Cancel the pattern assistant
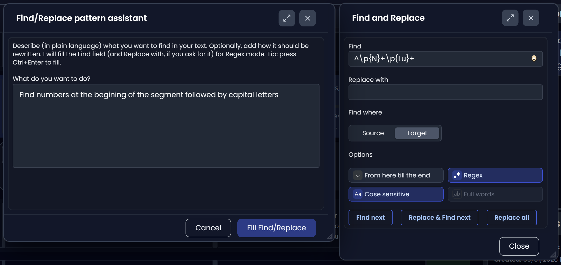 208,228
